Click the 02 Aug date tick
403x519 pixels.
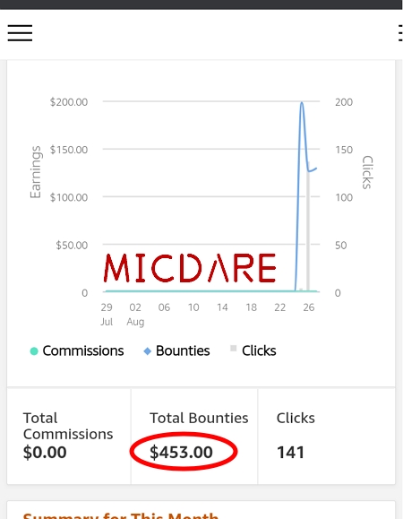(135, 315)
